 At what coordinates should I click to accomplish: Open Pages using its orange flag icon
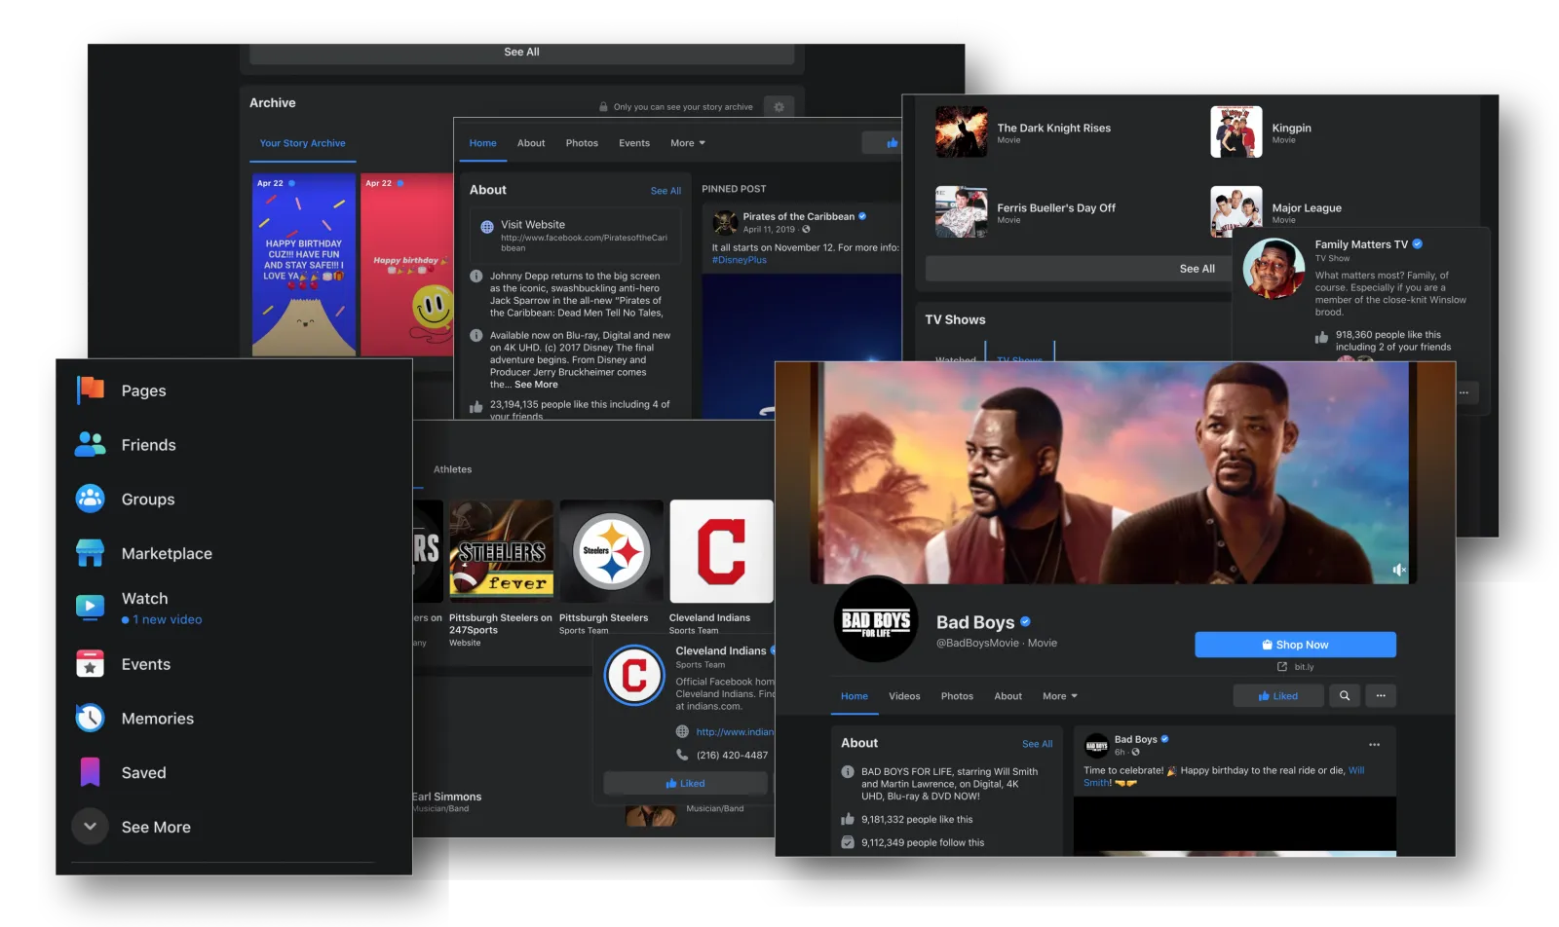(x=91, y=389)
